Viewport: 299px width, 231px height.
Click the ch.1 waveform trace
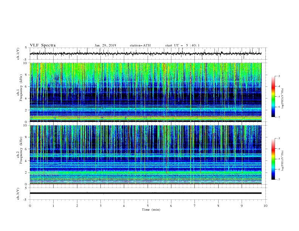click(145, 54)
